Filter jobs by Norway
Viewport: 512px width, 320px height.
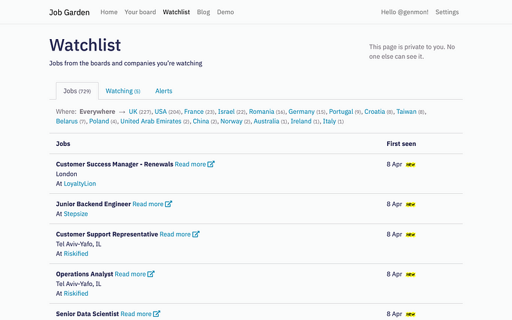pyautogui.click(x=232, y=121)
